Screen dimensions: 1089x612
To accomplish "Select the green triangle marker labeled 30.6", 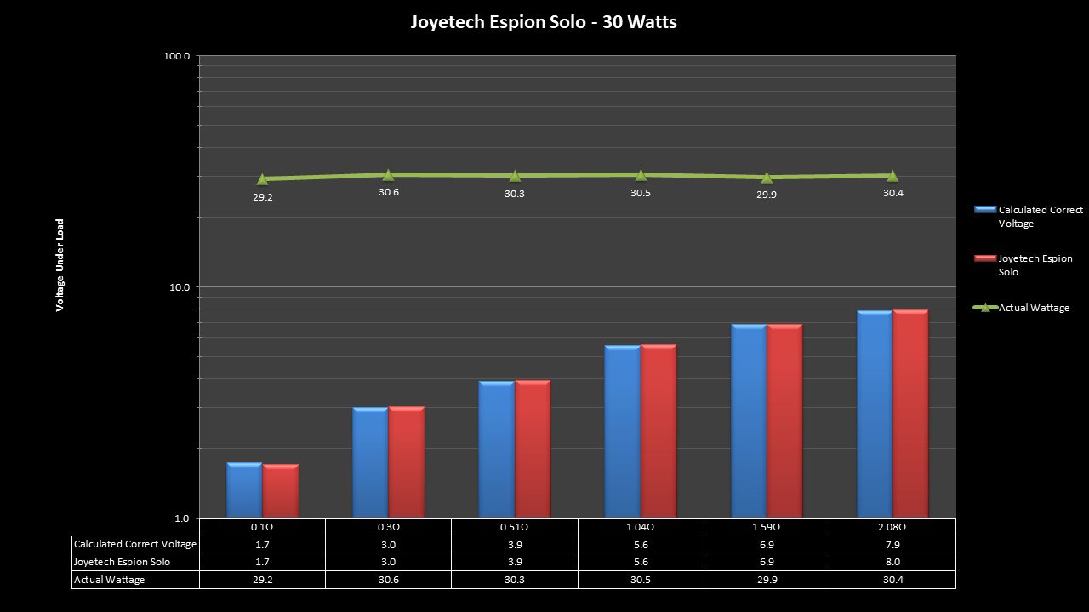I will pos(388,174).
